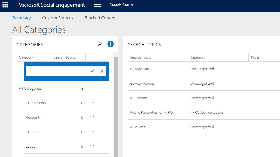Click the IMRO Conversations category cell

207,112
